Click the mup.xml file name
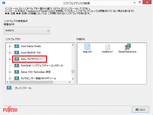This screenshot has height=115, width=153. (87, 52)
